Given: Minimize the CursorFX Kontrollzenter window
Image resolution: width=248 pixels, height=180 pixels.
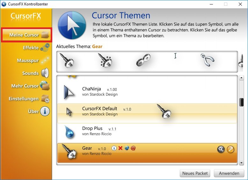Looking at the screenshot, I should click(x=211, y=4).
